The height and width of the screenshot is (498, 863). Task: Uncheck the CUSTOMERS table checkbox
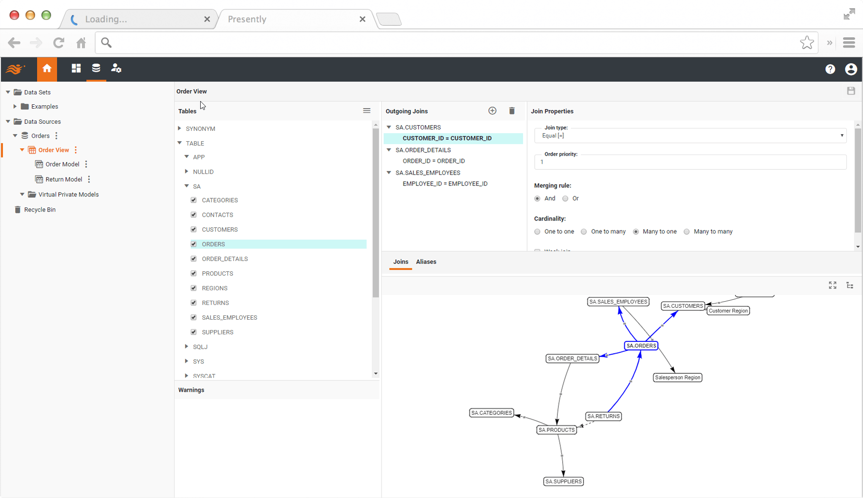pyautogui.click(x=194, y=230)
